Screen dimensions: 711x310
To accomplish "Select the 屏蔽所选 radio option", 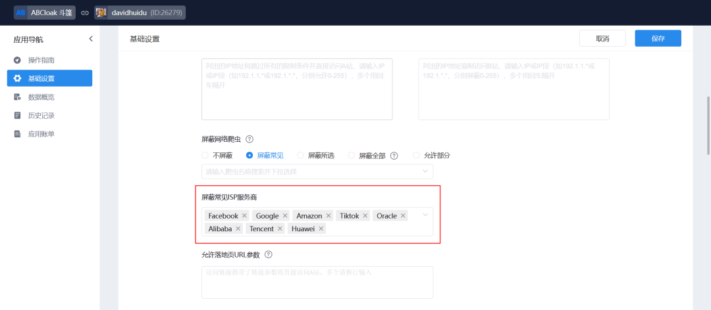I will (315, 155).
